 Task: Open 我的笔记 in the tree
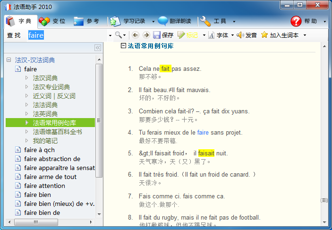click(45, 141)
